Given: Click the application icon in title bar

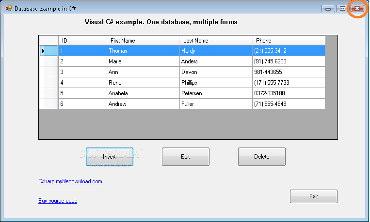Looking at the screenshot, I should (9, 9).
